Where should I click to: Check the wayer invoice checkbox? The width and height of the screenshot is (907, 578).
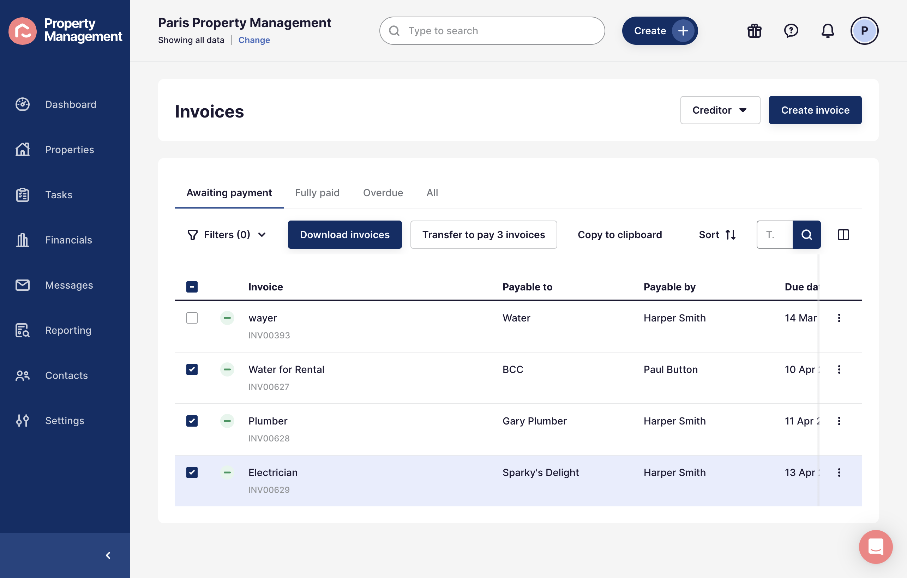click(x=192, y=318)
